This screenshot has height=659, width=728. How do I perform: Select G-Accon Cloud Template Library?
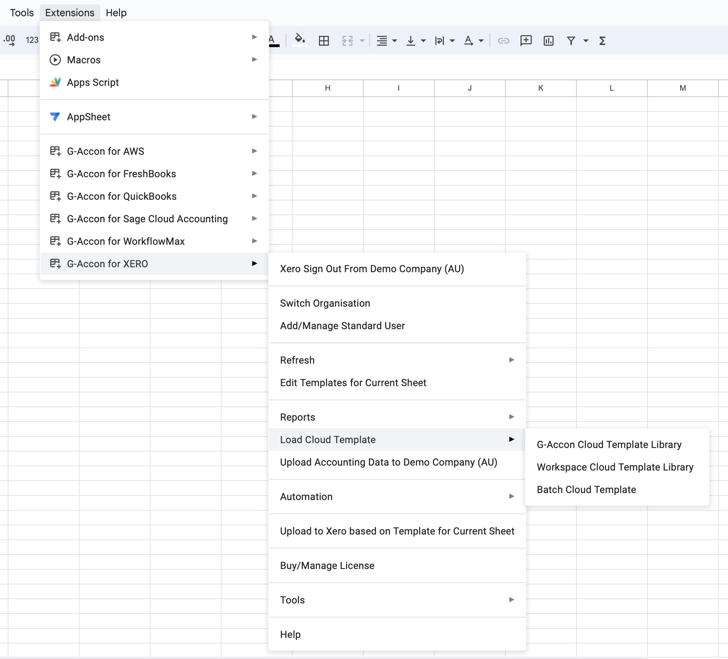(609, 444)
